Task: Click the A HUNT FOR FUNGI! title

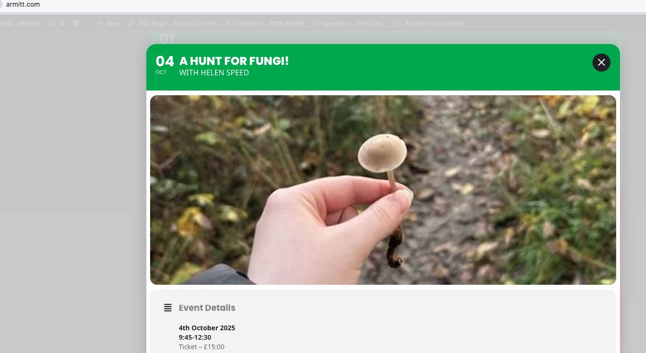Action: [x=234, y=61]
